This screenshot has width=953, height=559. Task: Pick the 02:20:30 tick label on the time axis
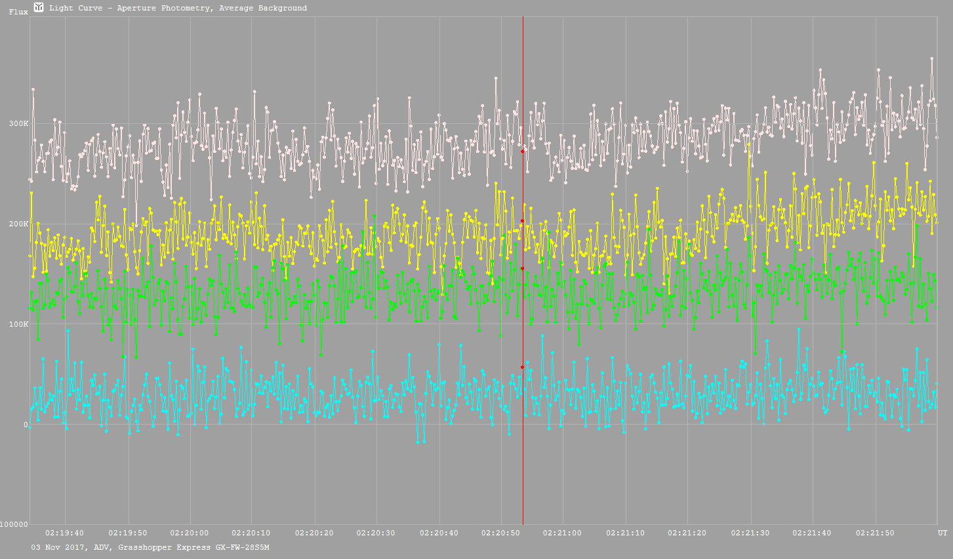point(376,533)
